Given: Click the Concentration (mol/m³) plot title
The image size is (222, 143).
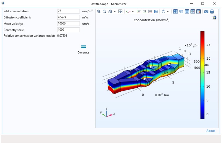Looking at the screenshot, I should [151, 20].
